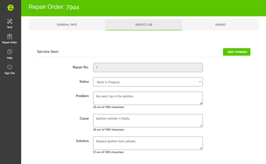
Task: Switch to the General Info tab
Action: click(67, 25)
